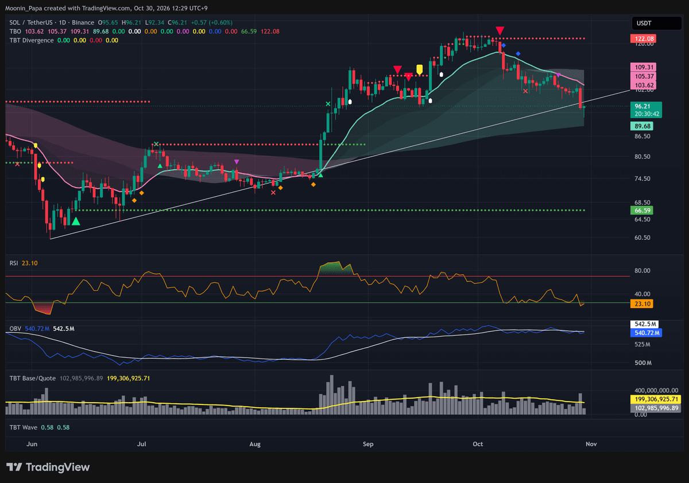Click the green X marker in early July
The height and width of the screenshot is (483, 689).
(156, 143)
